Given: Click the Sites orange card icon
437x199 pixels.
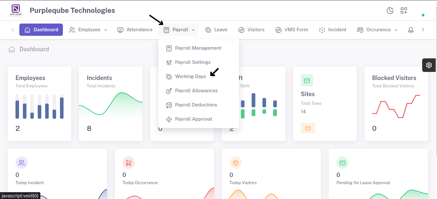Looking at the screenshot, I should (x=308, y=128).
